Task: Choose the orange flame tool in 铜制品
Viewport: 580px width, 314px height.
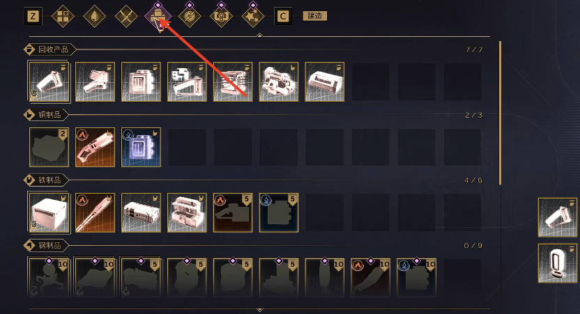Action: tap(95, 147)
